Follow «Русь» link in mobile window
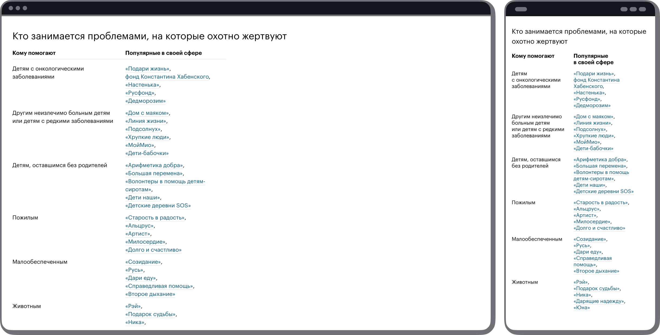The height and width of the screenshot is (335, 660). tap(582, 246)
